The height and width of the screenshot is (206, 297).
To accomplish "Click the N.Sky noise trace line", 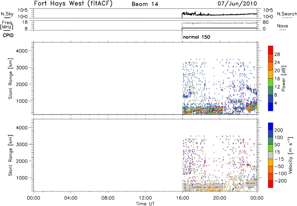I will coord(219,14).
